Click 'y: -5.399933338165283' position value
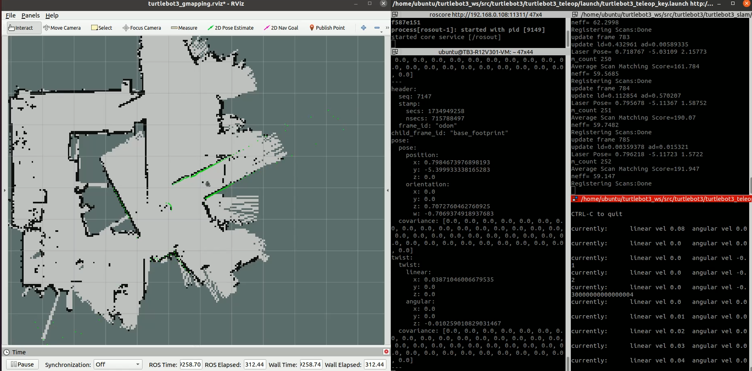Image resolution: width=752 pixels, height=371 pixels. [452, 170]
